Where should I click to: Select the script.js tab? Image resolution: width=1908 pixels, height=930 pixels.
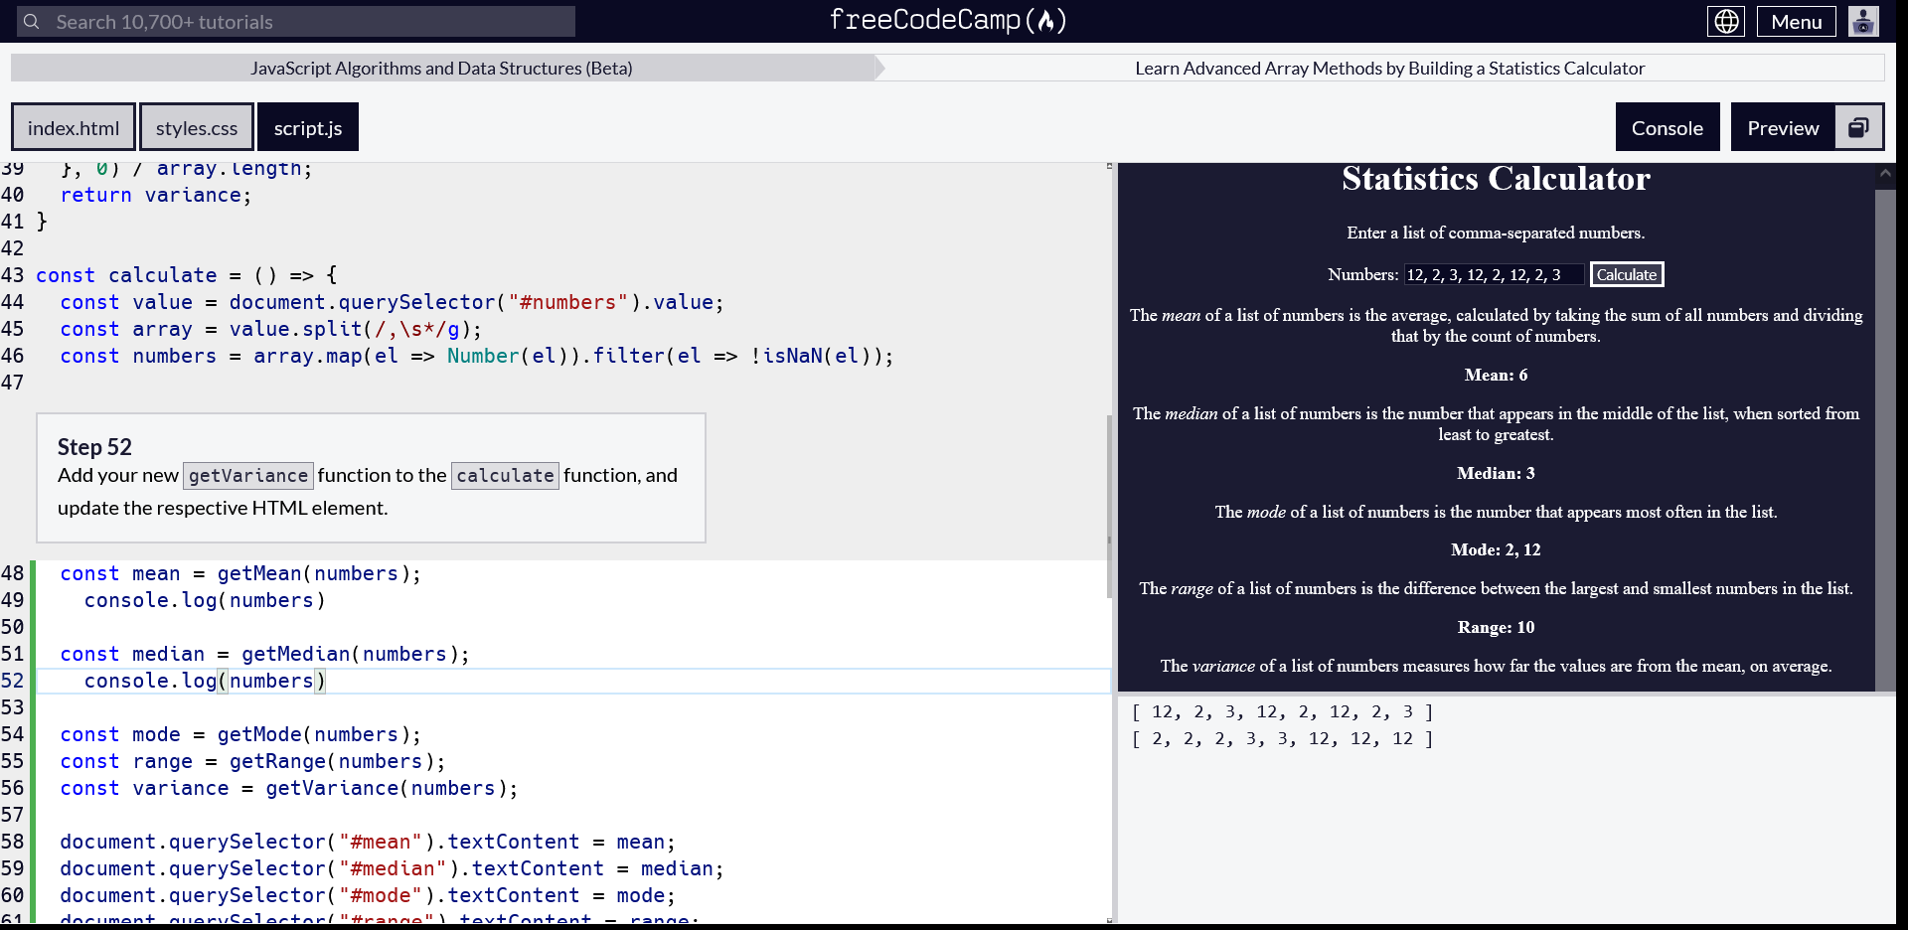[308, 127]
